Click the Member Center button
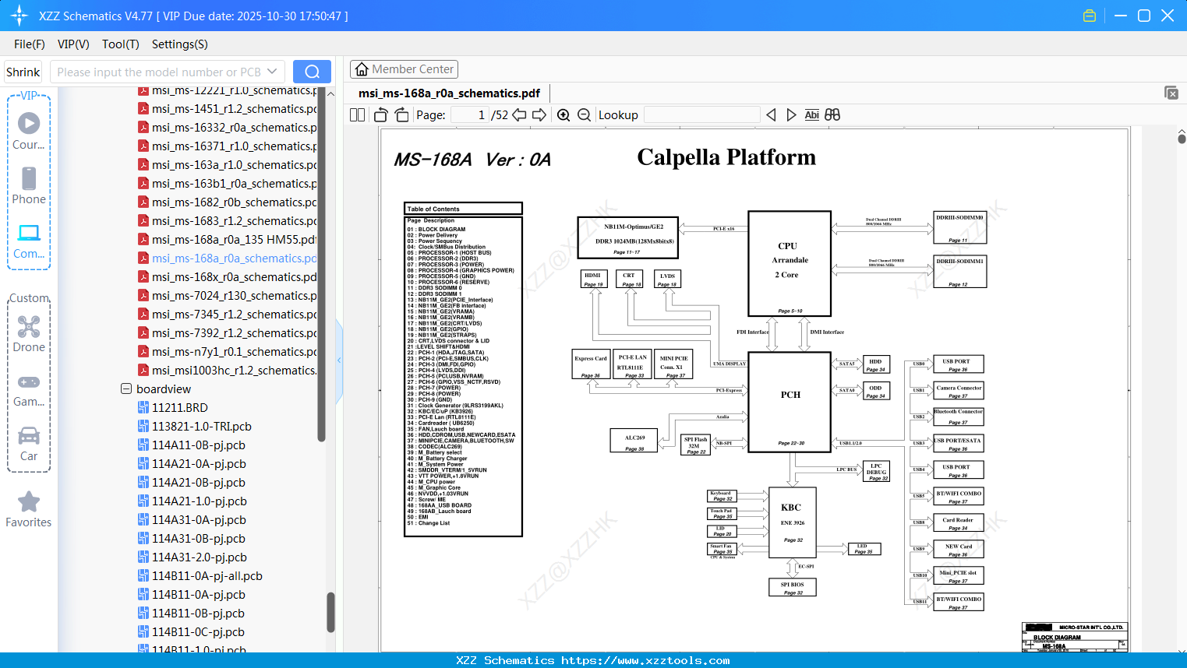This screenshot has width=1187, height=668. coord(404,69)
